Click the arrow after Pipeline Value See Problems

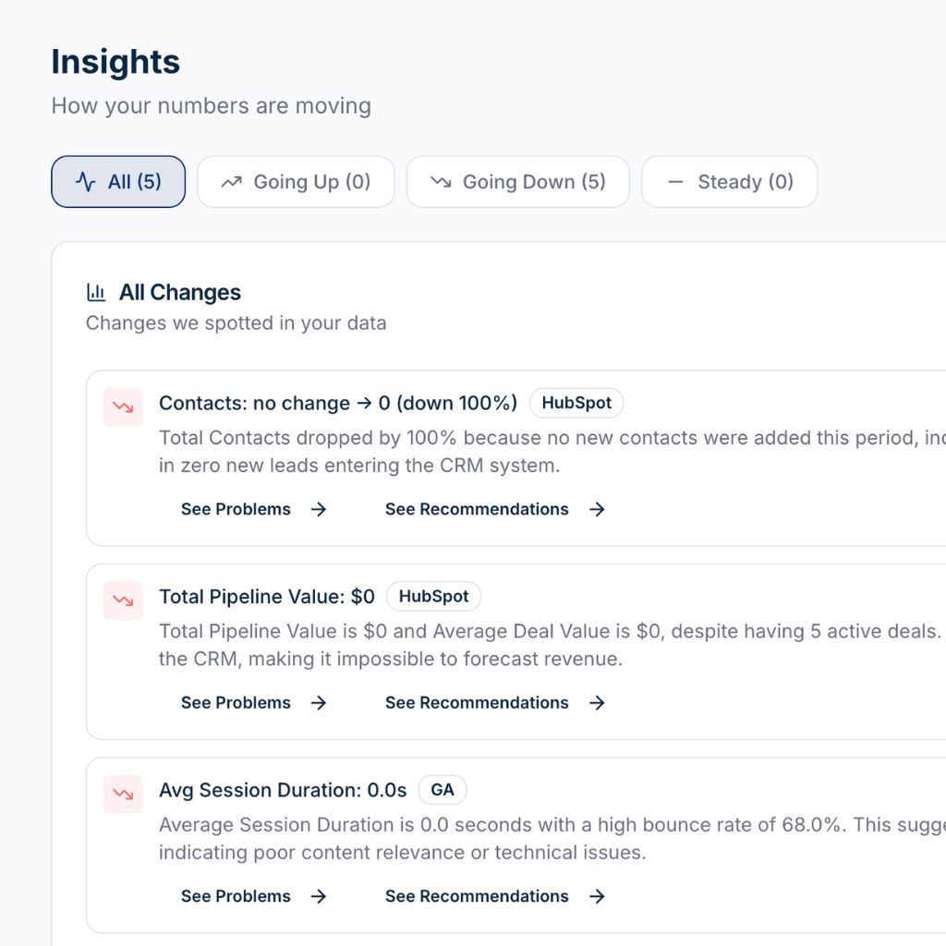pyautogui.click(x=319, y=703)
